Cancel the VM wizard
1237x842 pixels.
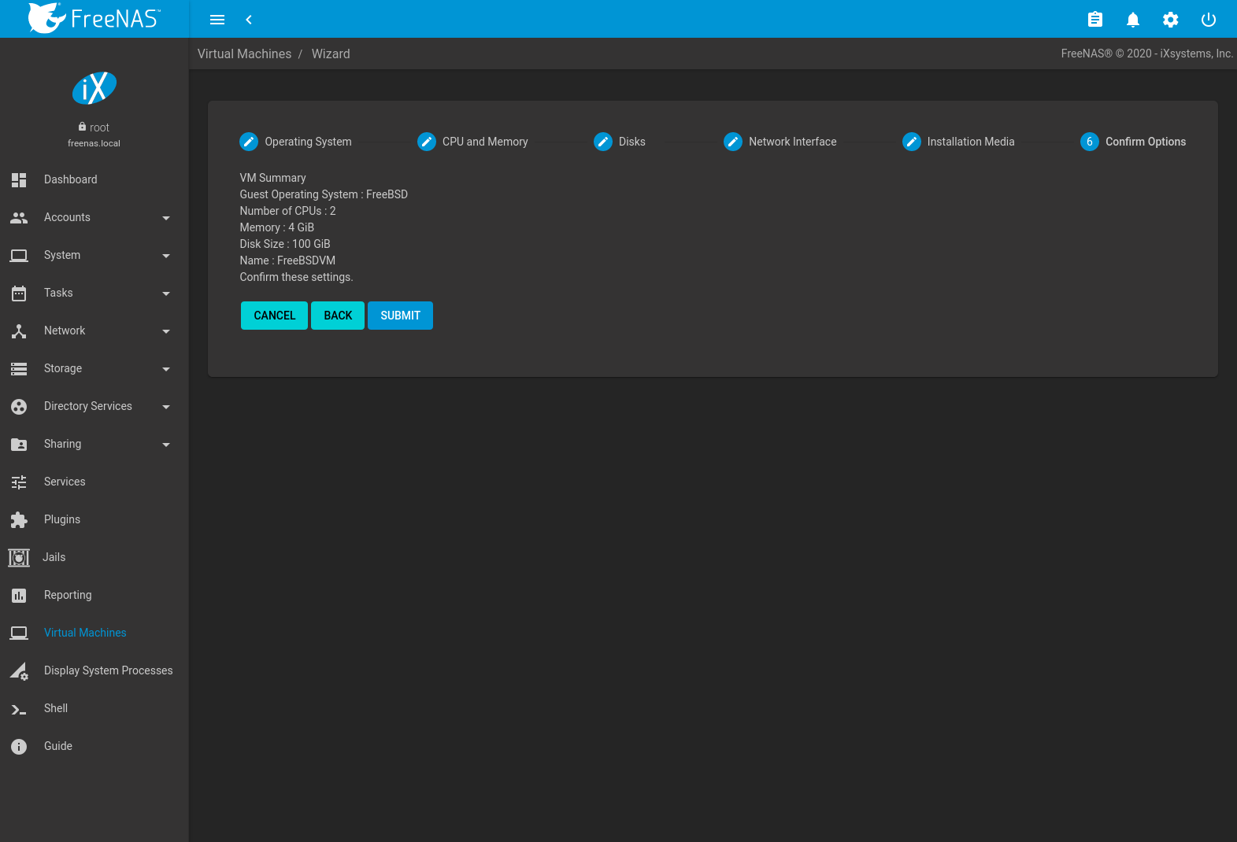[274, 316]
